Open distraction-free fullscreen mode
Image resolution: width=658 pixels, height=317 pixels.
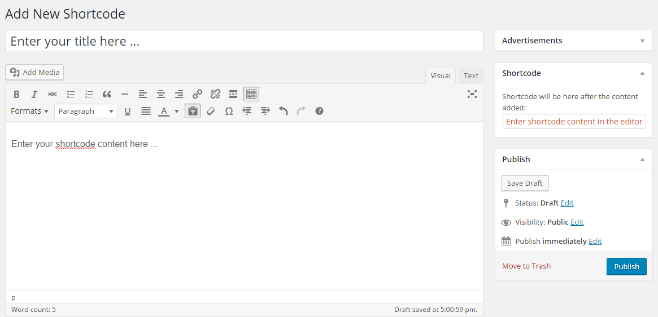click(472, 94)
